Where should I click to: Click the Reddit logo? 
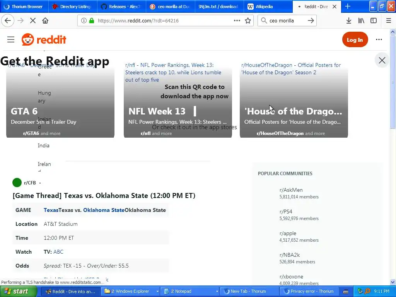(44, 40)
